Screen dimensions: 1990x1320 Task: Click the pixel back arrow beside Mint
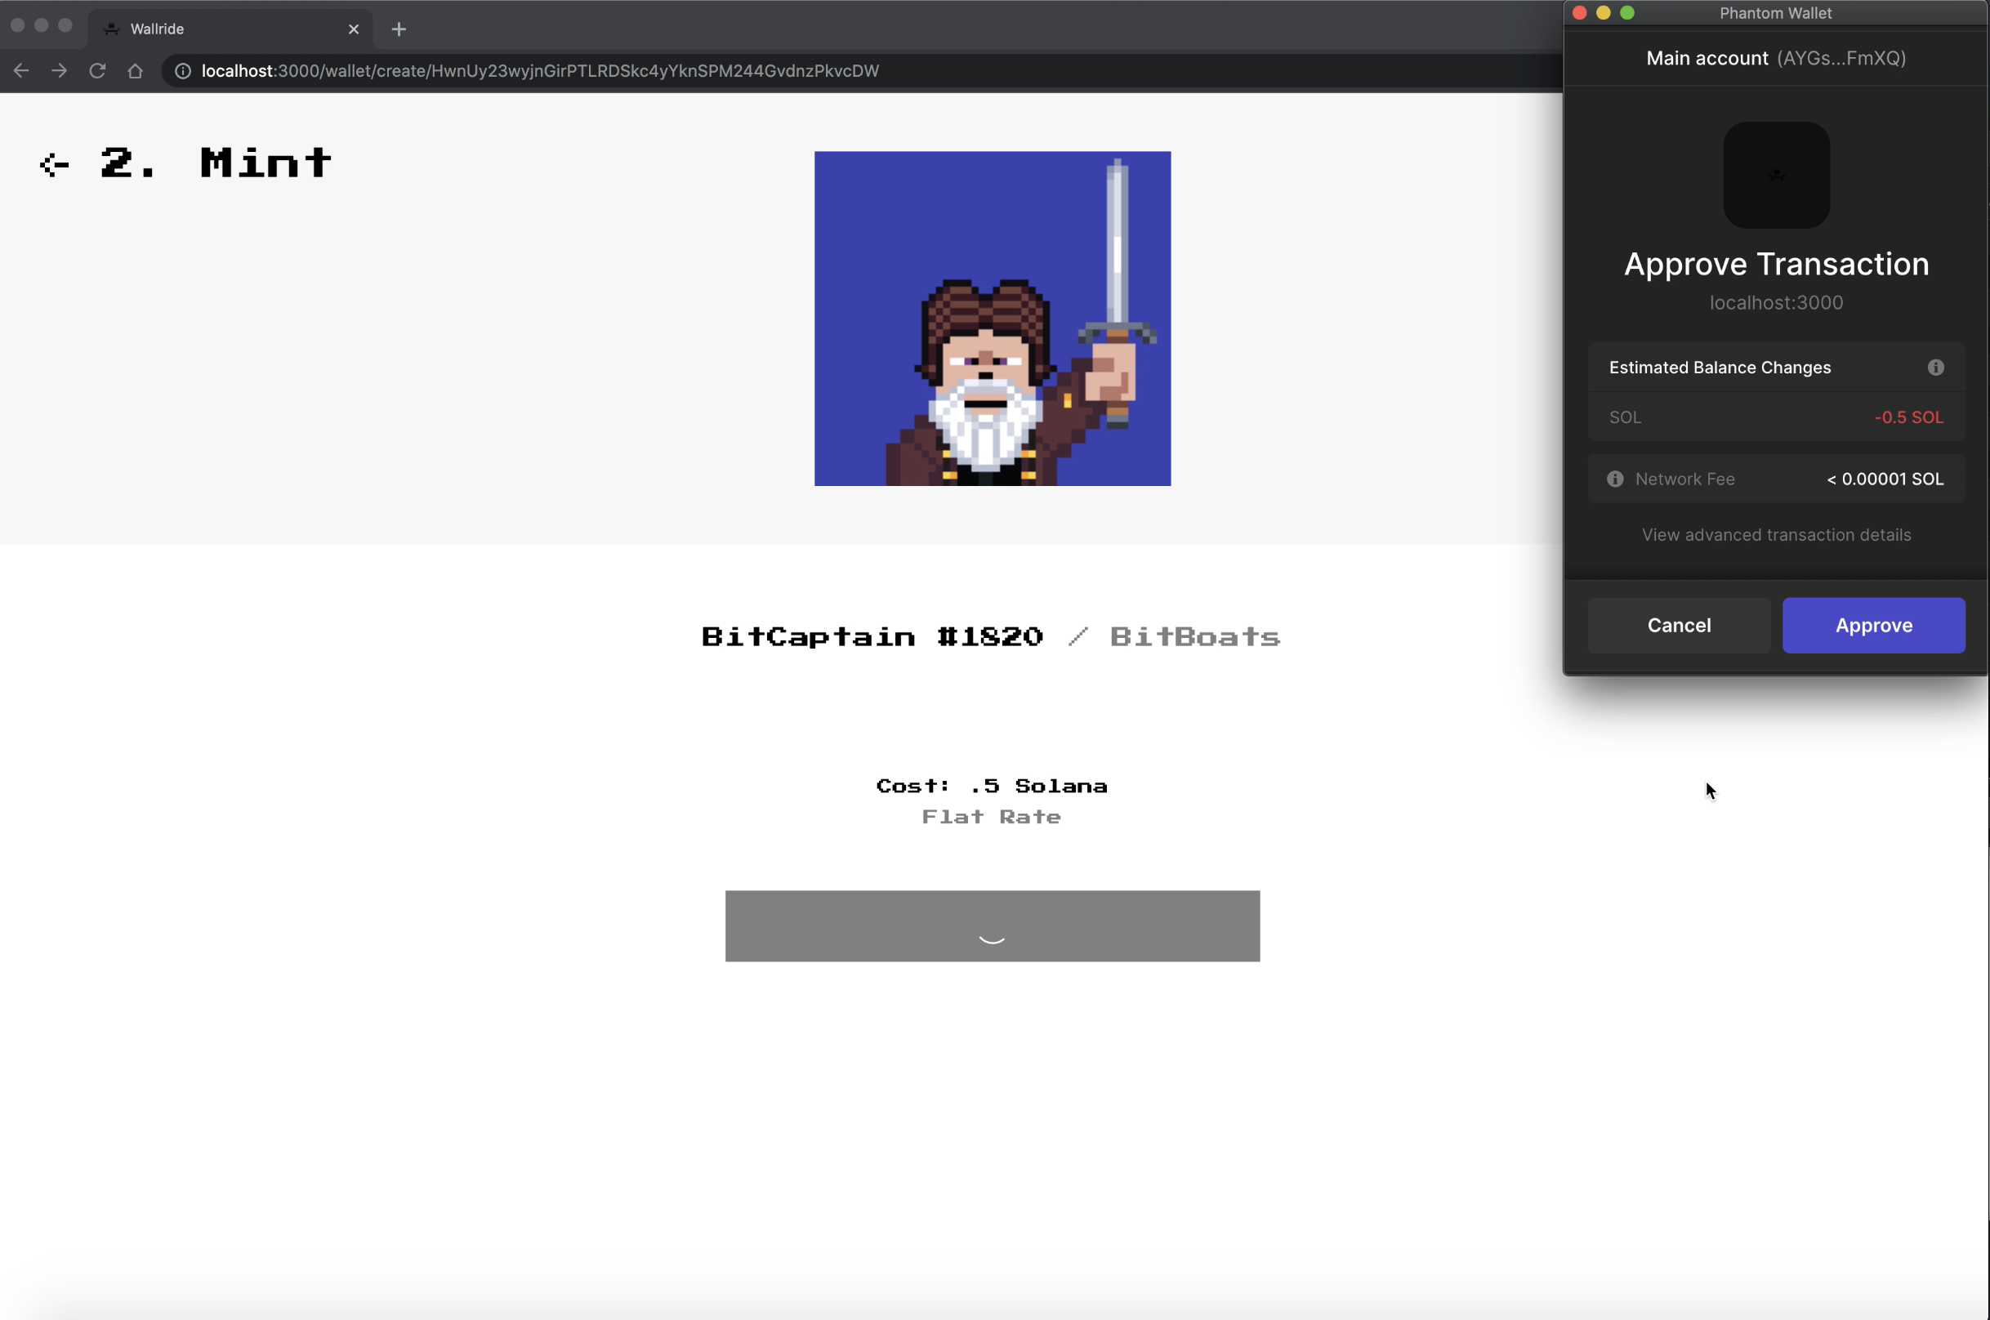[55, 164]
